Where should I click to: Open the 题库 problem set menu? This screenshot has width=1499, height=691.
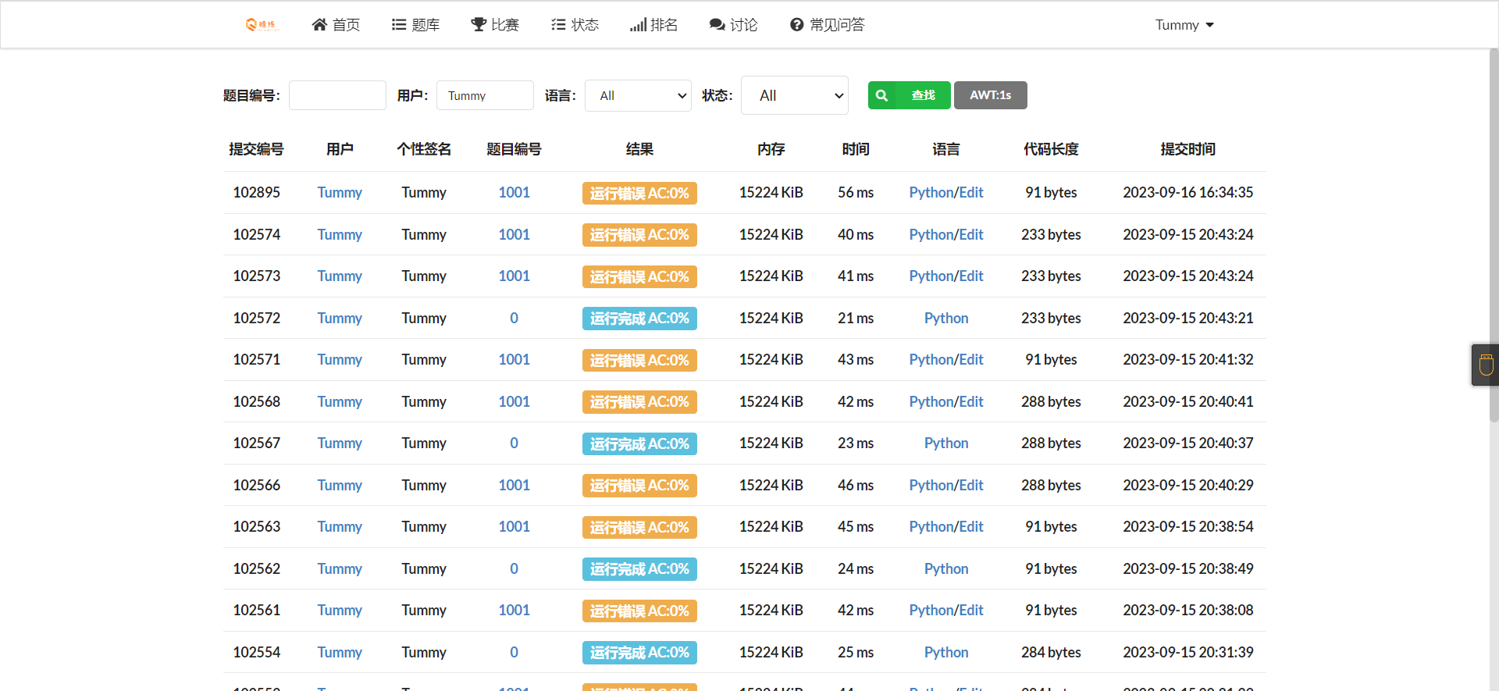415,25
